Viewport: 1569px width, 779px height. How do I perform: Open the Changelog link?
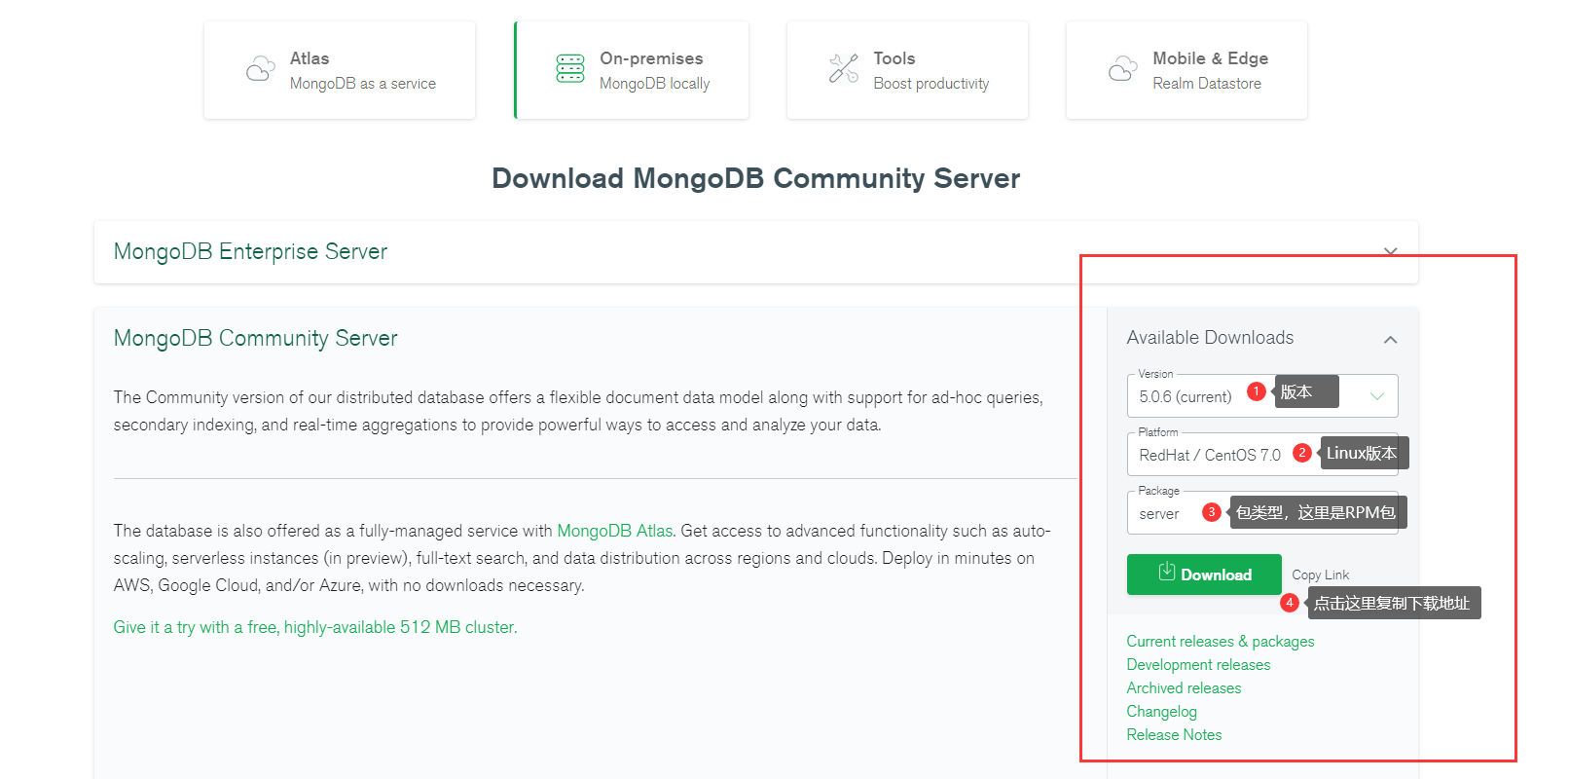[x=1161, y=712]
